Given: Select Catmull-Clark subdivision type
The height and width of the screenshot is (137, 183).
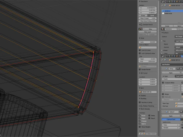Looking at the screenshot, I should pyautogui.click(x=171, y=119).
